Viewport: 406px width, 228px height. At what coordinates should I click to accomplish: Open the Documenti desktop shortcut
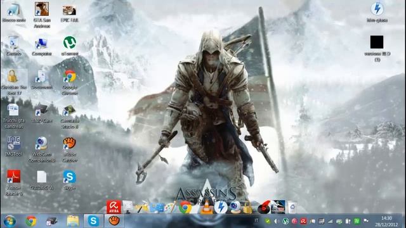click(42, 80)
